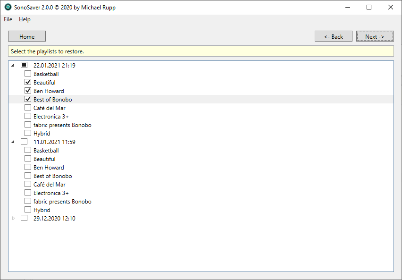Collapse the 22.01.2021 21:19 backup entry

tap(13, 65)
